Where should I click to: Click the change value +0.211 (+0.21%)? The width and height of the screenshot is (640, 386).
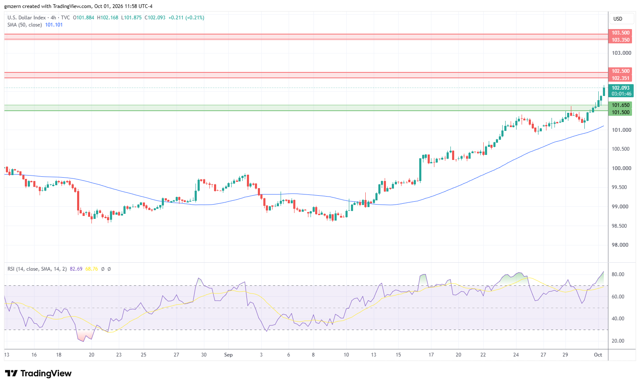pyautogui.click(x=186, y=18)
